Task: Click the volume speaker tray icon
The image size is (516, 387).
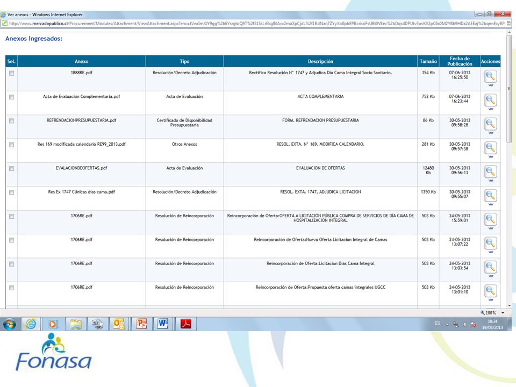Action: click(x=464, y=325)
